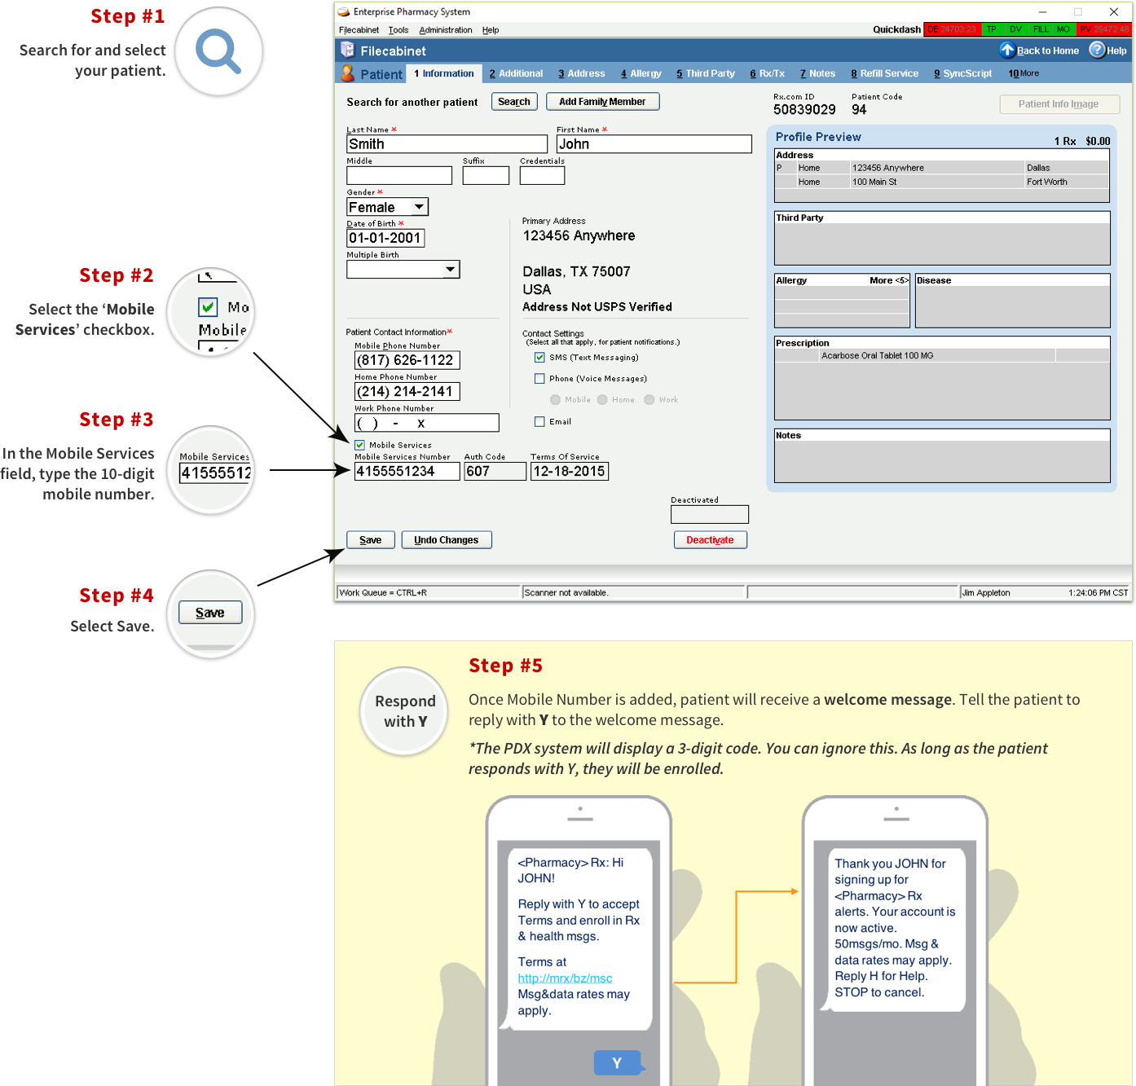Viewport: 1136px width, 1086px height.
Task: Click the green TP Quickdash indicator
Action: 992,29
